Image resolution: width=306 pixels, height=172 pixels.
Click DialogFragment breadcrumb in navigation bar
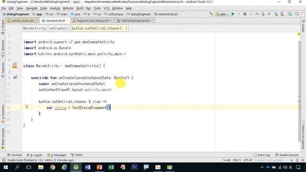16,14
